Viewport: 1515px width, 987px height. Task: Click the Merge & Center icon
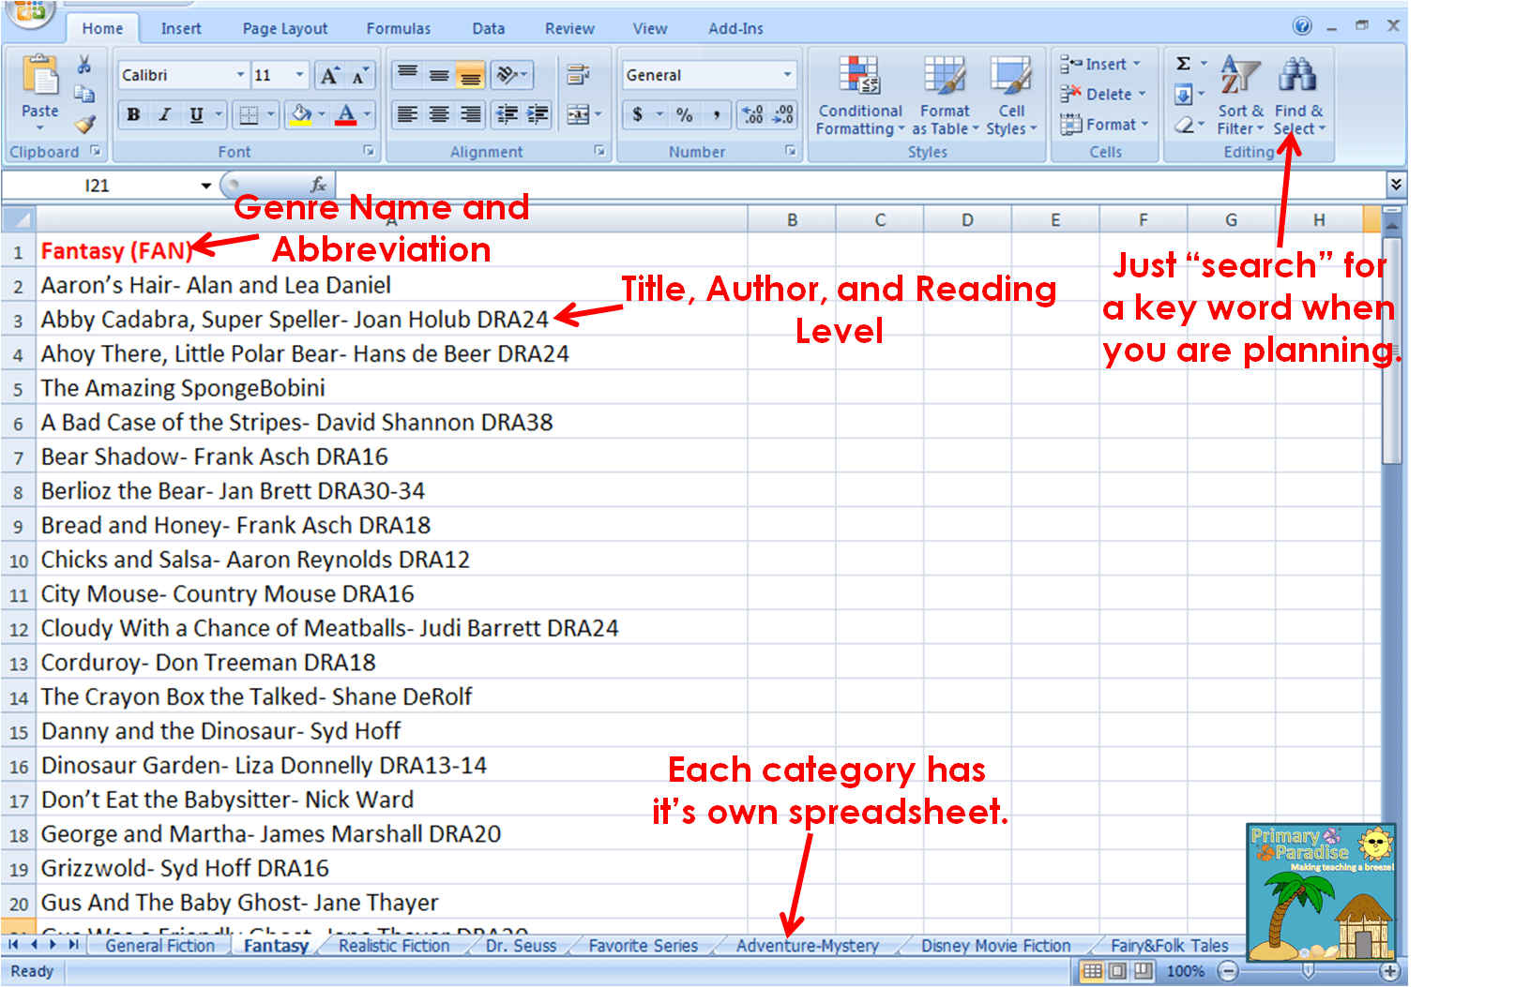[x=579, y=115]
